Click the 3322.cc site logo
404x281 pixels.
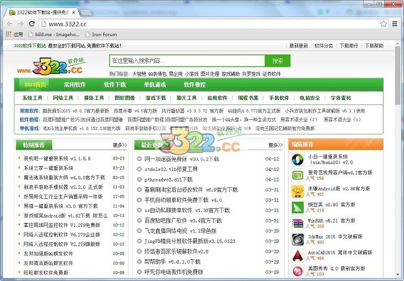(52, 67)
